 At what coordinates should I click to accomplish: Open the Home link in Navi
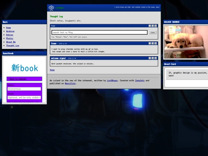[x=8, y=28]
